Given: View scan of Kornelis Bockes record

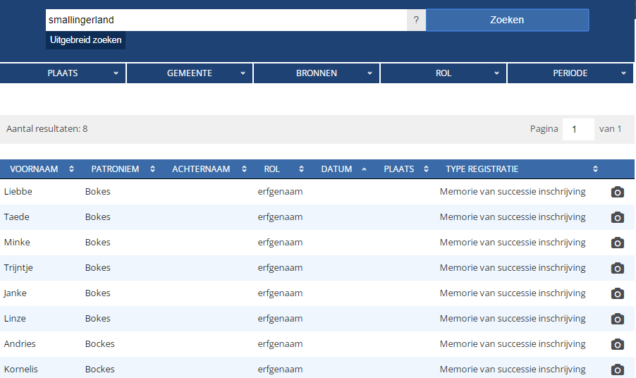Looking at the screenshot, I should (x=617, y=370).
